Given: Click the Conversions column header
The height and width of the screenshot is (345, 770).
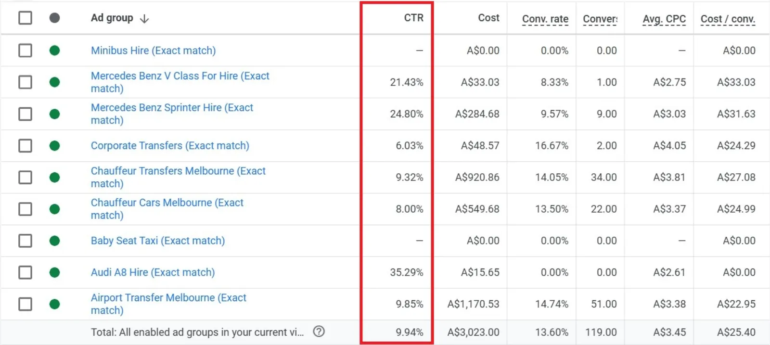Looking at the screenshot, I should pyautogui.click(x=600, y=19).
